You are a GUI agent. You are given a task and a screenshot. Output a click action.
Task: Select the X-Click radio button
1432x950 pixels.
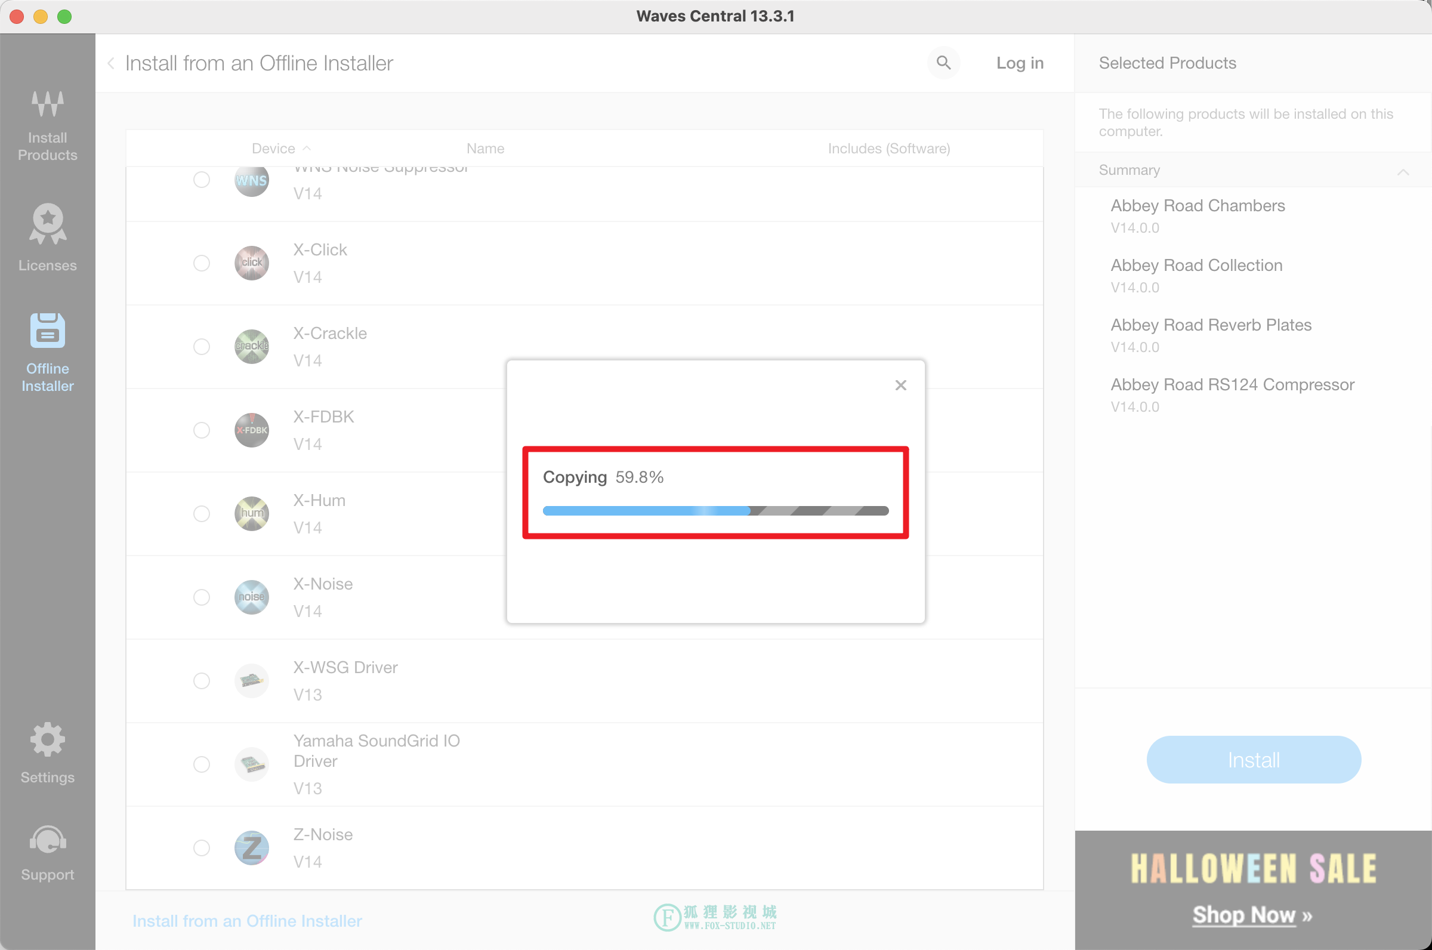click(x=201, y=263)
